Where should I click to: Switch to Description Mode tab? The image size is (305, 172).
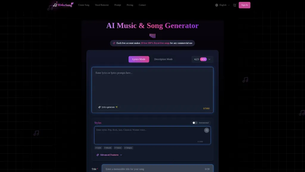(163, 59)
